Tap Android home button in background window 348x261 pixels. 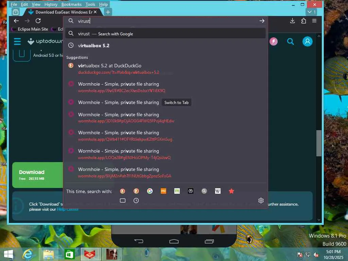174,241
